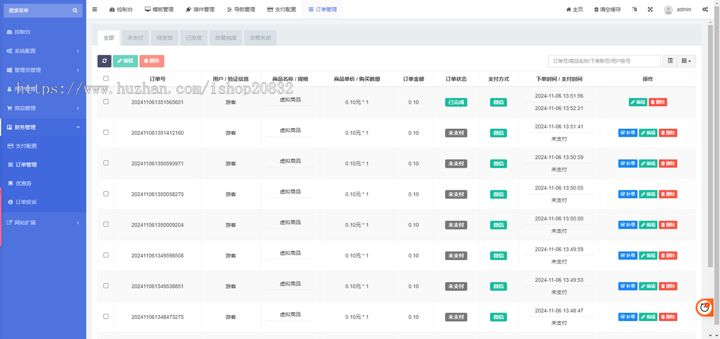Toggle the sidebar hamburger menu icon
This screenshot has height=339, width=720.
coord(94,10)
